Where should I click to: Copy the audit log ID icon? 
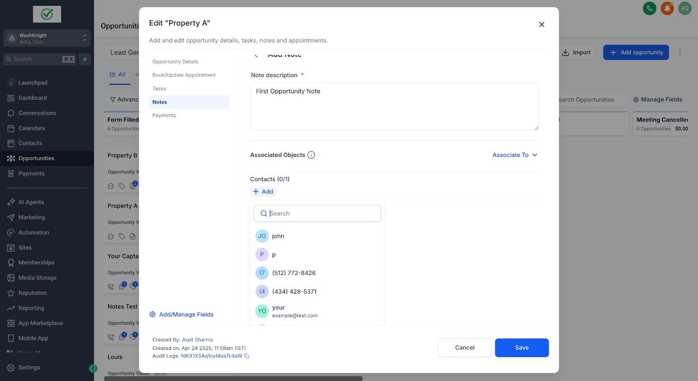click(246, 356)
